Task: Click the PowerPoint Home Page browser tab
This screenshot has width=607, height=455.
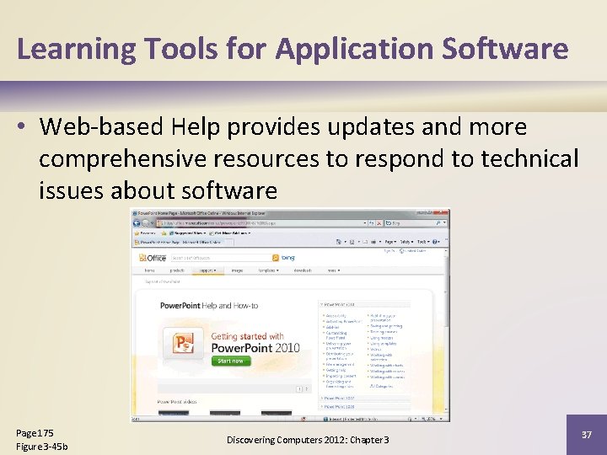Action: pyautogui.click(x=180, y=242)
